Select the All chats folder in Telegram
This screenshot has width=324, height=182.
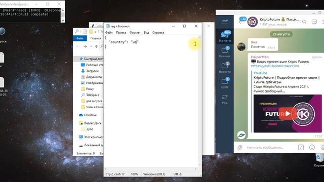pos(225,36)
